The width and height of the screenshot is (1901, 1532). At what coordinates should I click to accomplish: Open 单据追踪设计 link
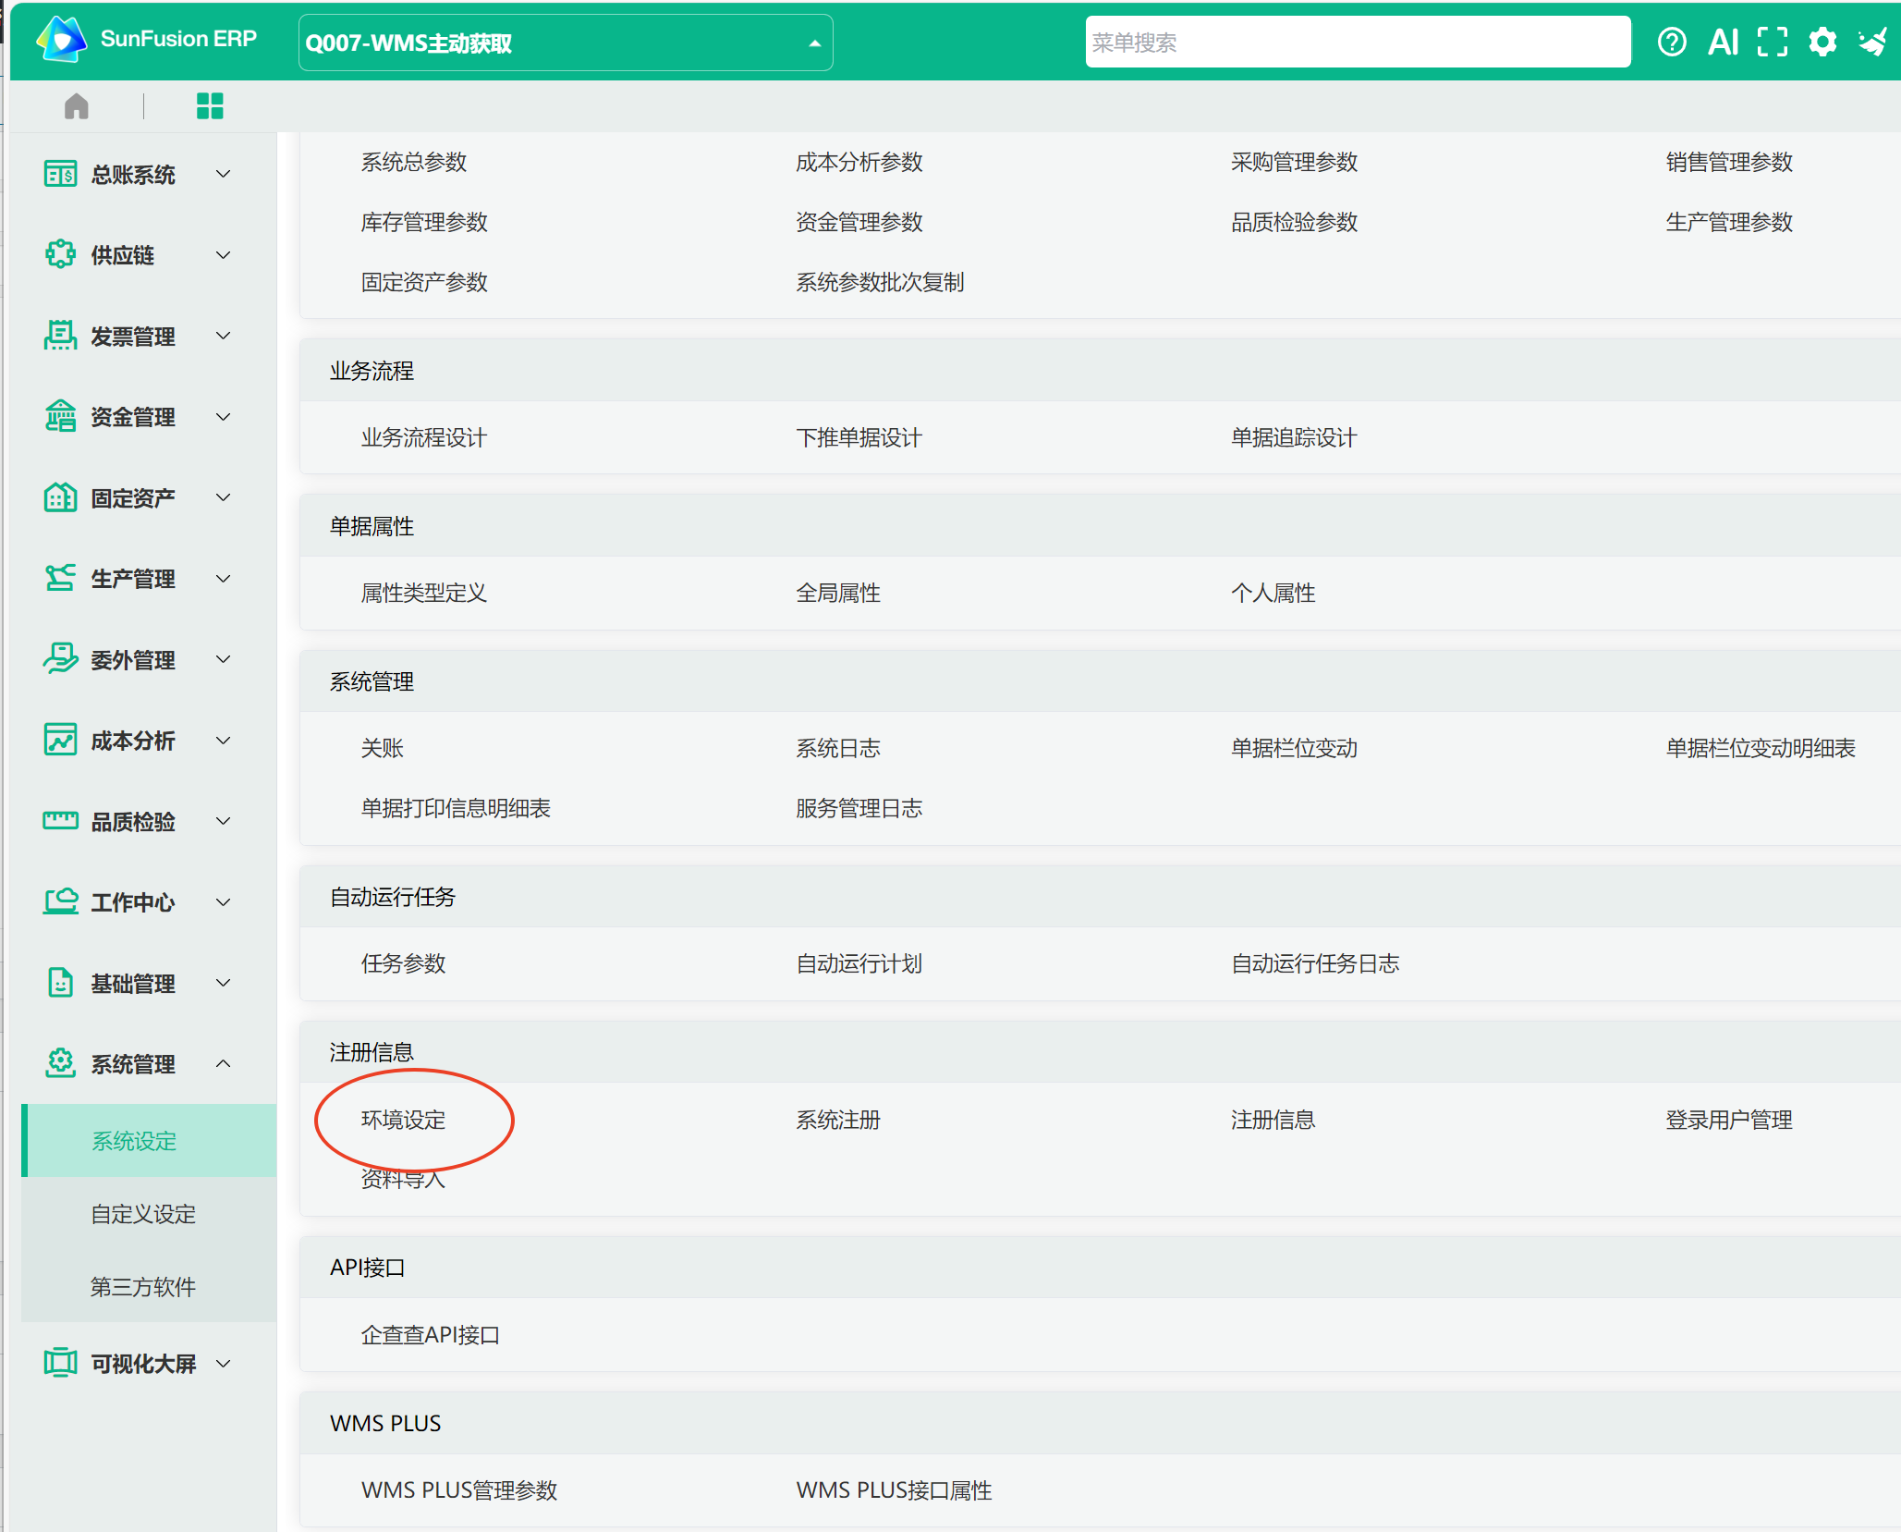pyautogui.click(x=1295, y=437)
